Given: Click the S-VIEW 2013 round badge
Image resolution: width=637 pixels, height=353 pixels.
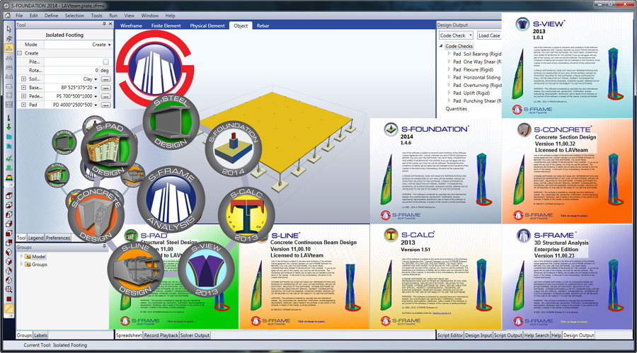Looking at the screenshot, I should pyautogui.click(x=206, y=270).
